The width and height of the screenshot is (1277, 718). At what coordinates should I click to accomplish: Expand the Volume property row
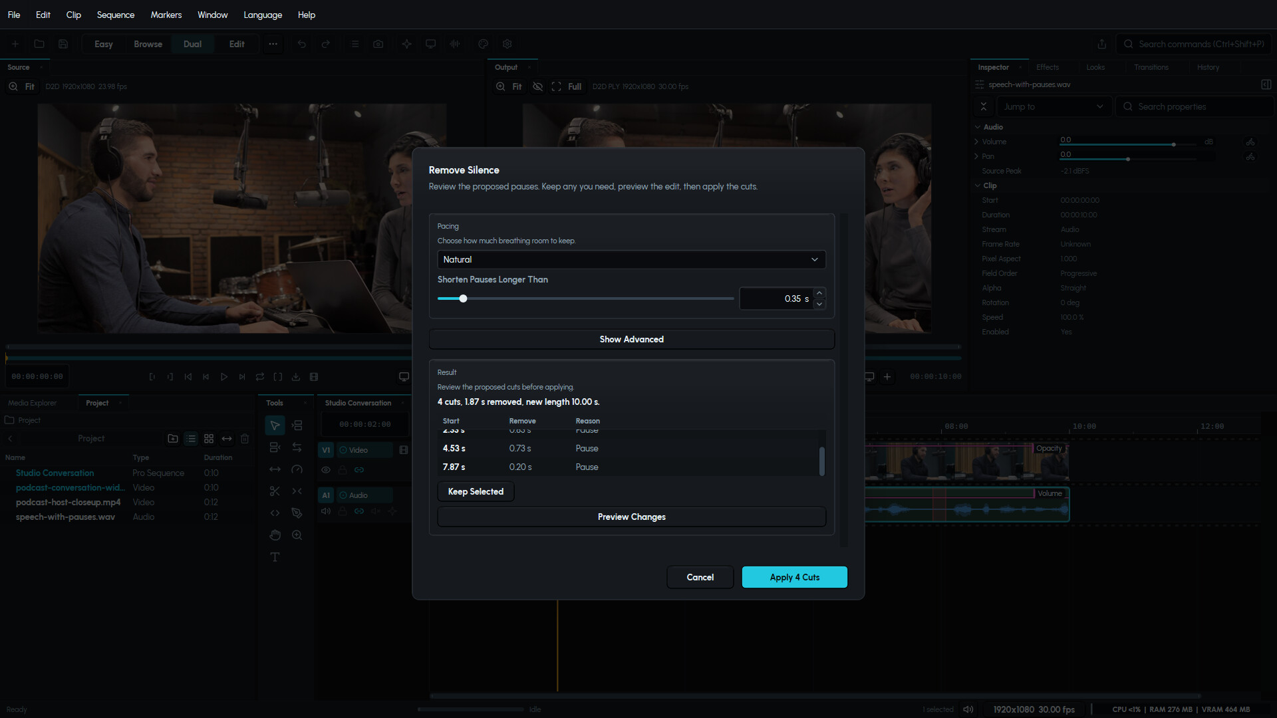(976, 142)
